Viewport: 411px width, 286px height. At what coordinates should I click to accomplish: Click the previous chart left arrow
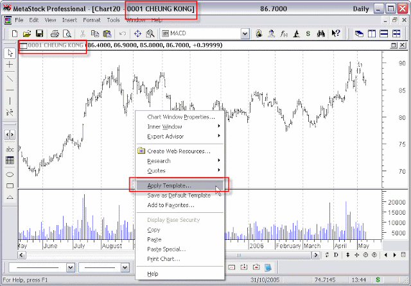385,255
